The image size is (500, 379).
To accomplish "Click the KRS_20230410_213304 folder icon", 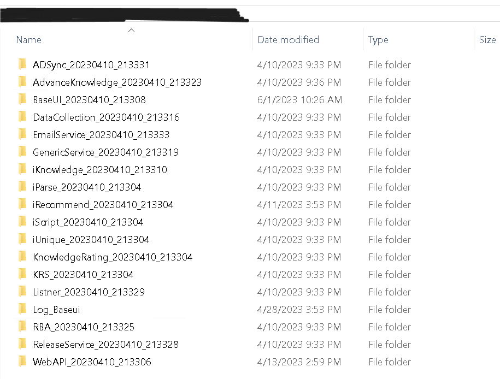I will 22,274.
